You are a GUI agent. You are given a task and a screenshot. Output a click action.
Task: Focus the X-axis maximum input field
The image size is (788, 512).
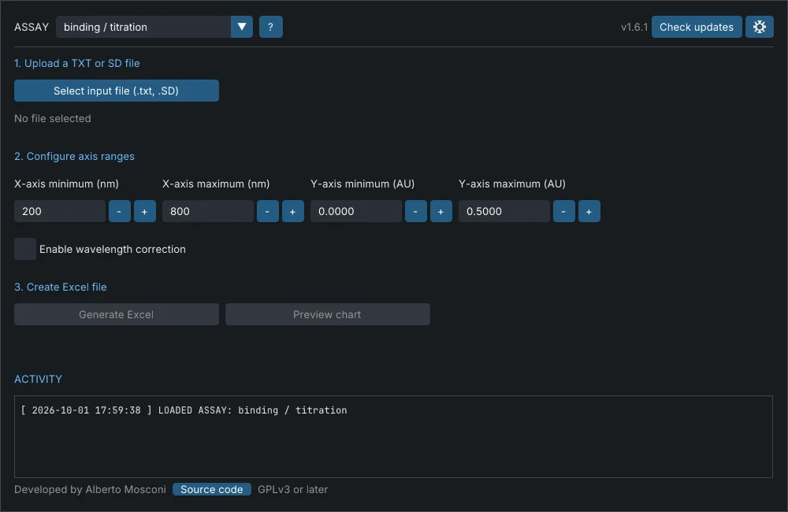(208, 211)
